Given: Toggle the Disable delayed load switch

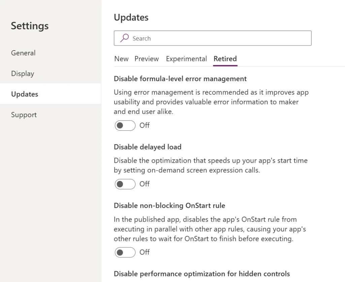Looking at the screenshot, I should coord(125,184).
